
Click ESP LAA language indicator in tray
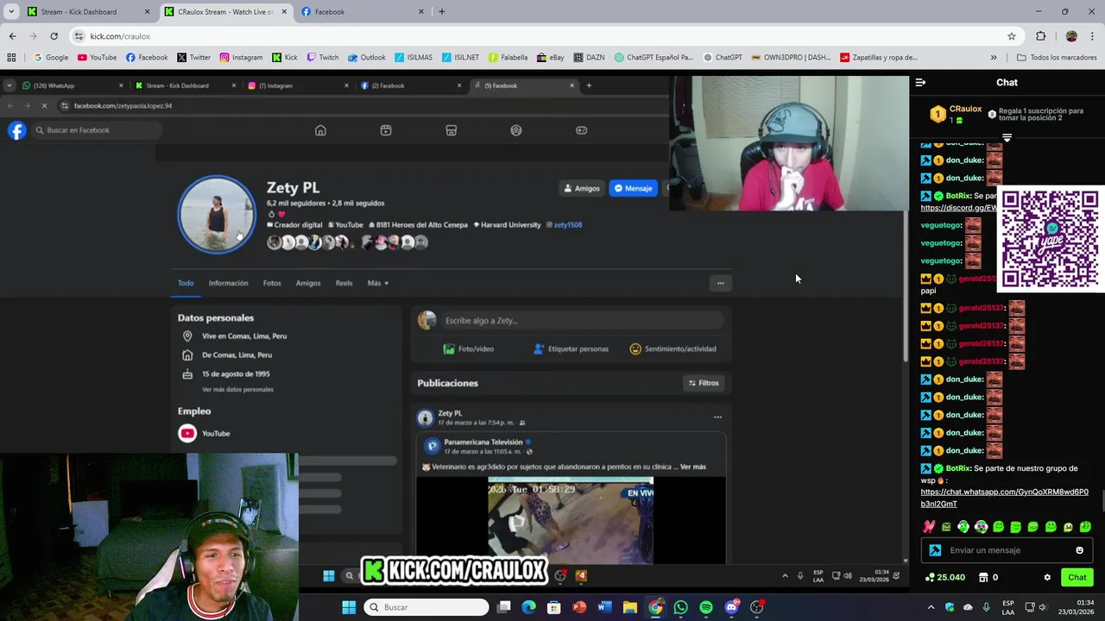[x=1007, y=607]
